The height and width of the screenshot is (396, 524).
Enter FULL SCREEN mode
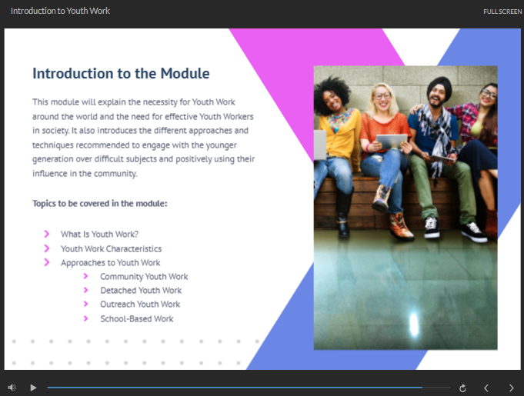point(502,12)
